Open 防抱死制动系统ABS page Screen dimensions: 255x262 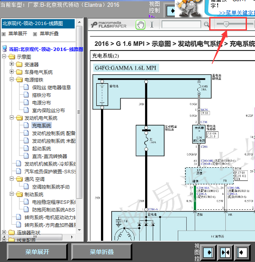[53, 210]
